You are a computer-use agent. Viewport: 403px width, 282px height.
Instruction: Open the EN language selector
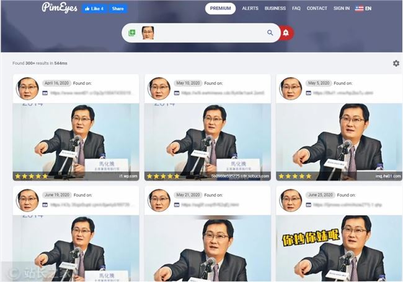pyautogui.click(x=363, y=9)
